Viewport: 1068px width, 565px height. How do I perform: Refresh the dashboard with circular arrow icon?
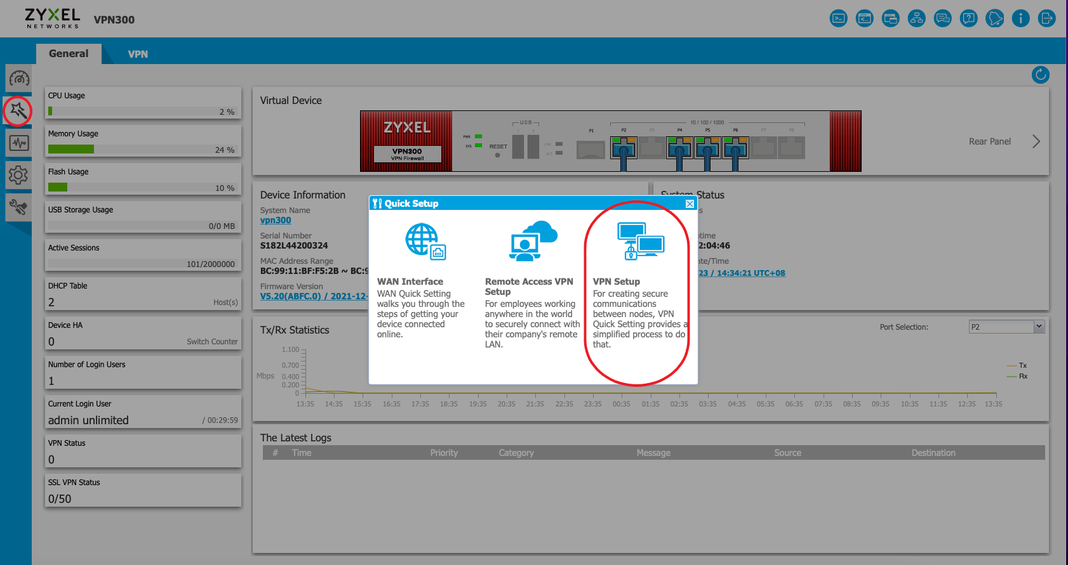(x=1041, y=75)
